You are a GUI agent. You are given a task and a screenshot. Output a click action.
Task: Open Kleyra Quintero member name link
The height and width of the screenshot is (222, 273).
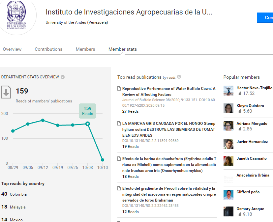pyautogui.click(x=250, y=106)
